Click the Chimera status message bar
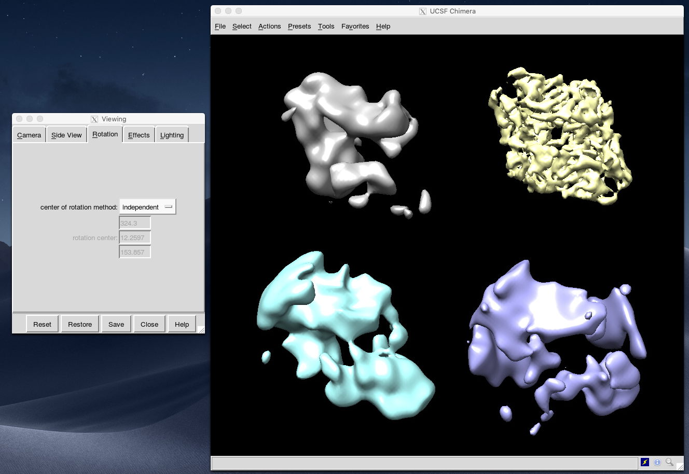689x474 pixels. coord(424,463)
